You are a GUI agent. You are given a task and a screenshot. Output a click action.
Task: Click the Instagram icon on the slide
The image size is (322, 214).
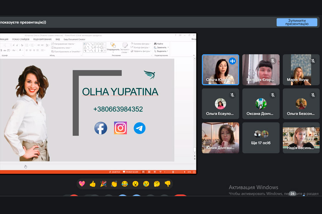click(x=120, y=128)
